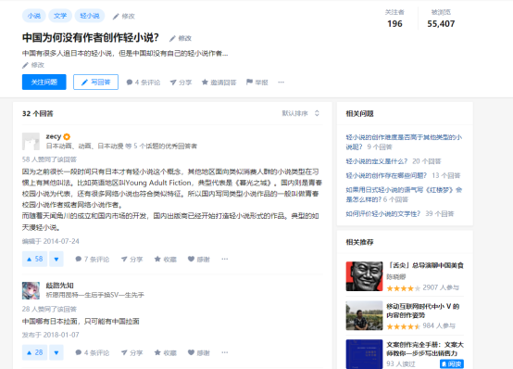The image size is (513, 369).
Task: Click 58 人赞同了该回答 text
Action: 49,159
